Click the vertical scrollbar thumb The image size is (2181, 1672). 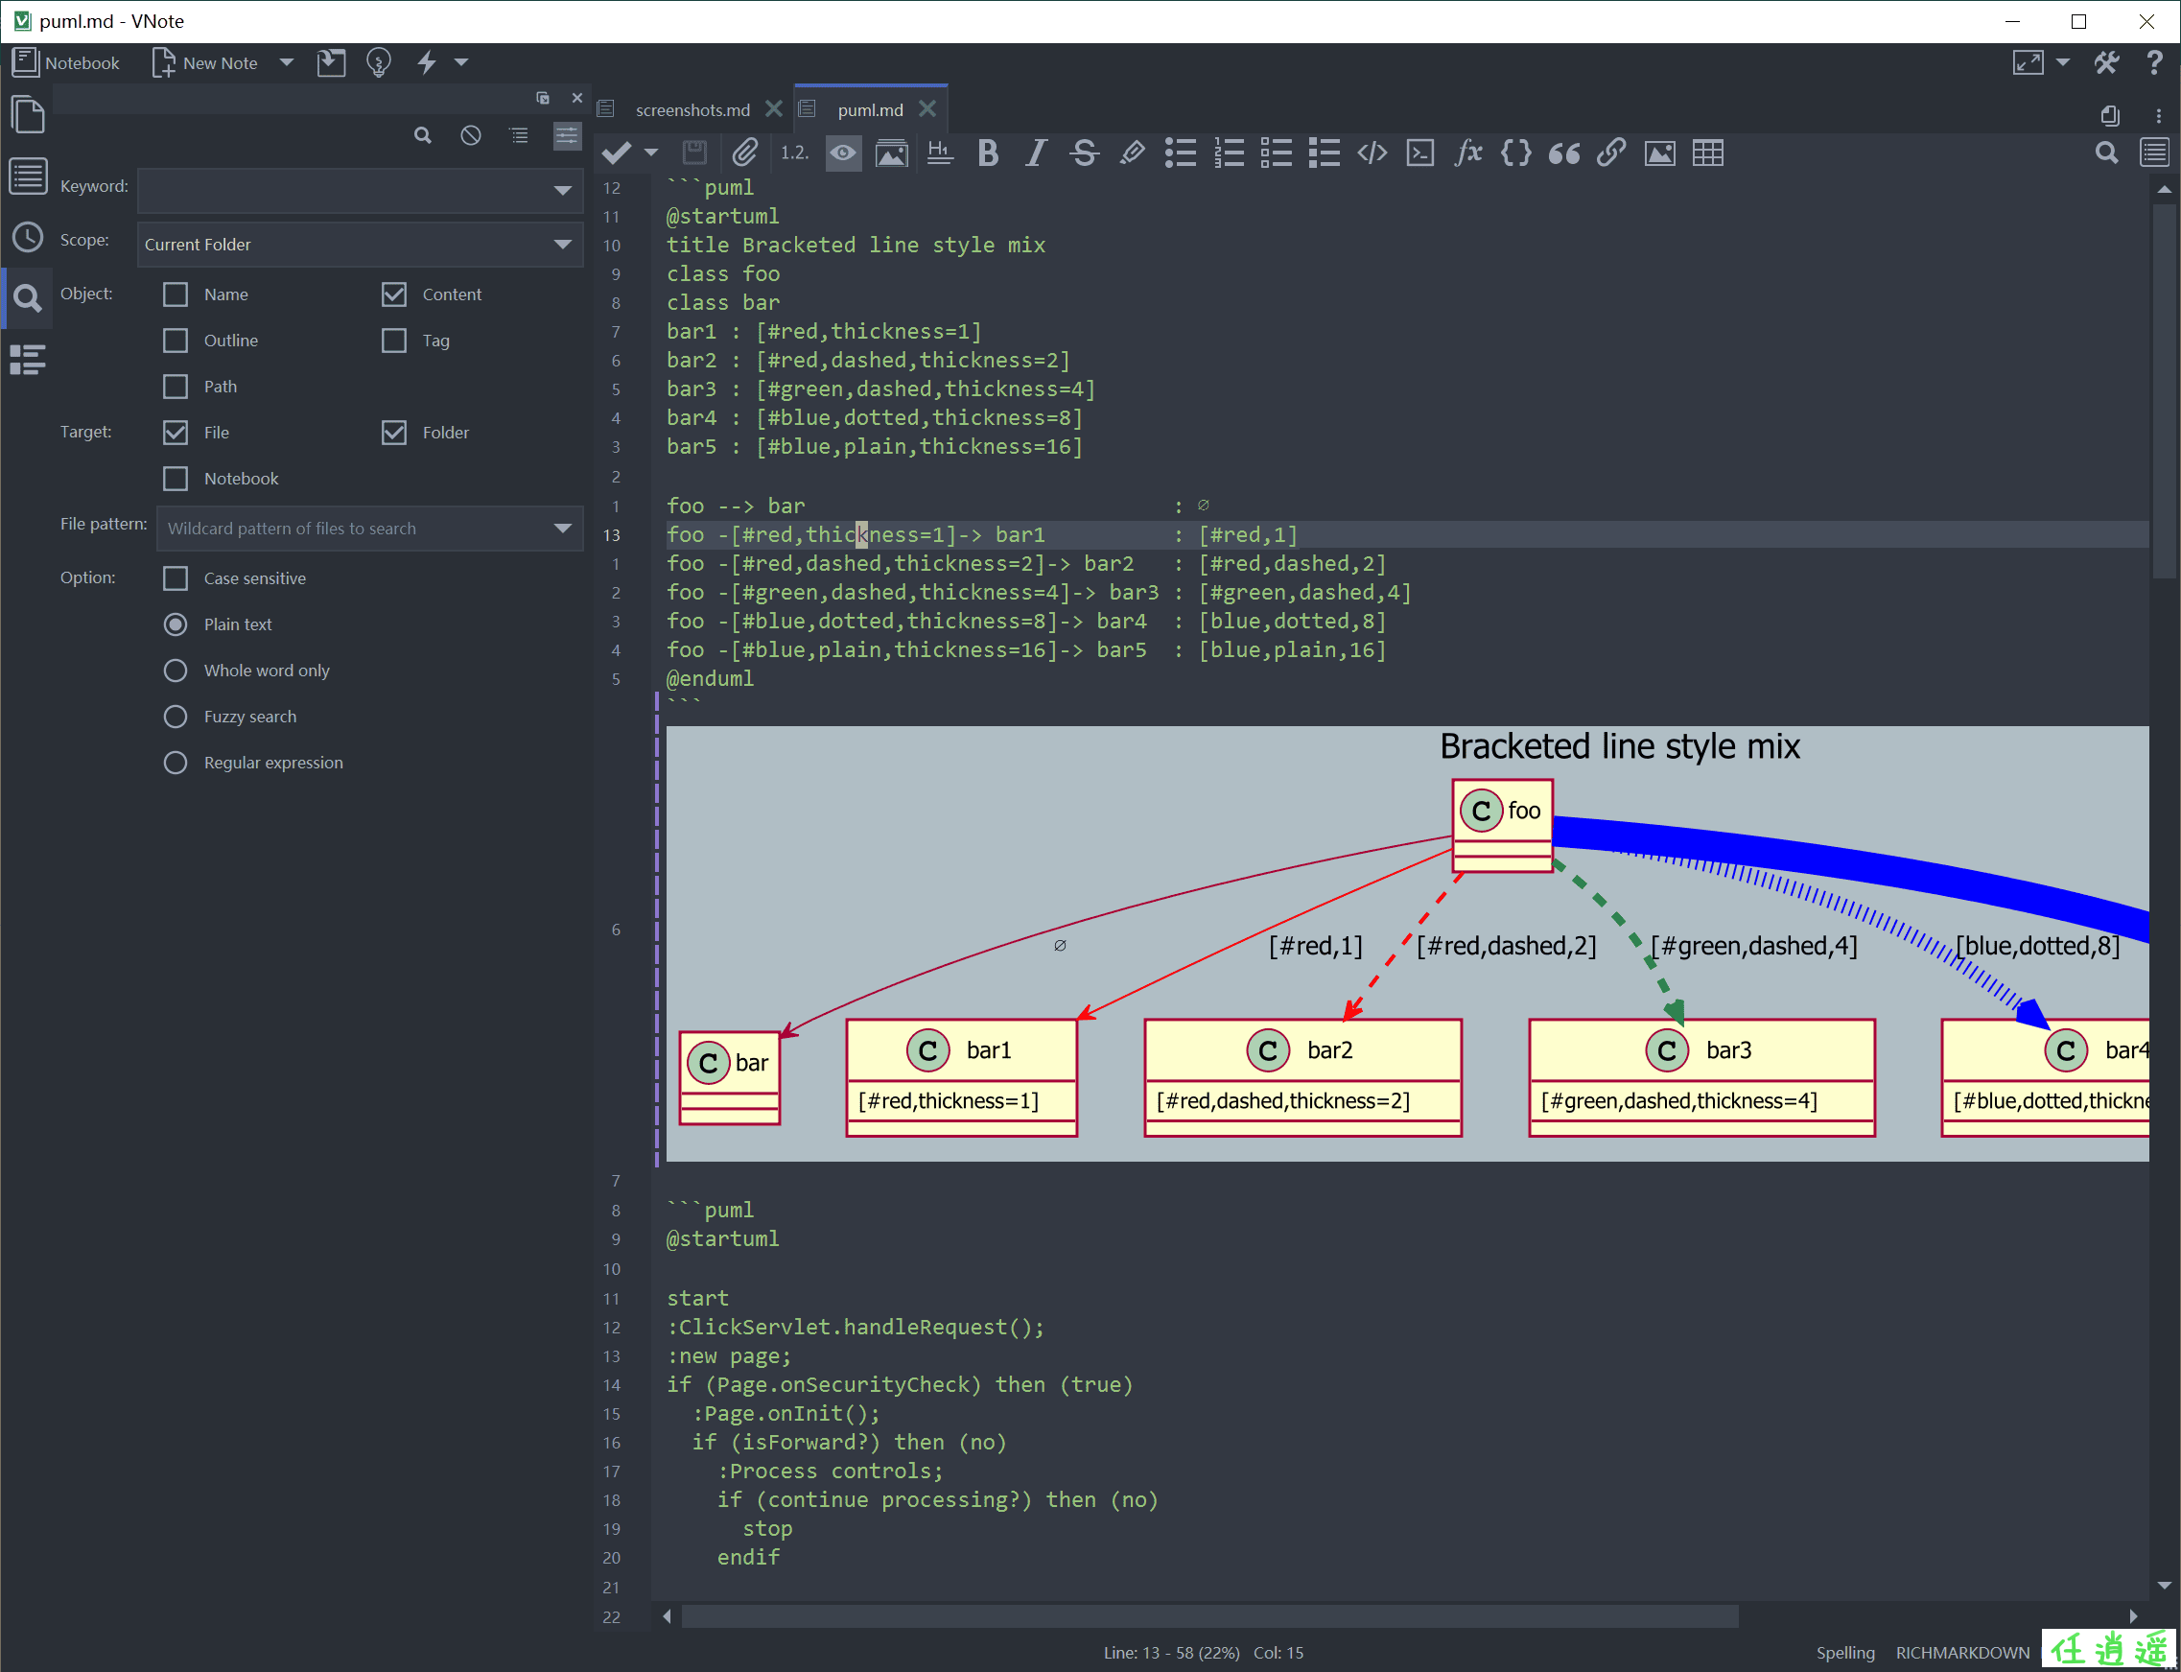(2164, 390)
